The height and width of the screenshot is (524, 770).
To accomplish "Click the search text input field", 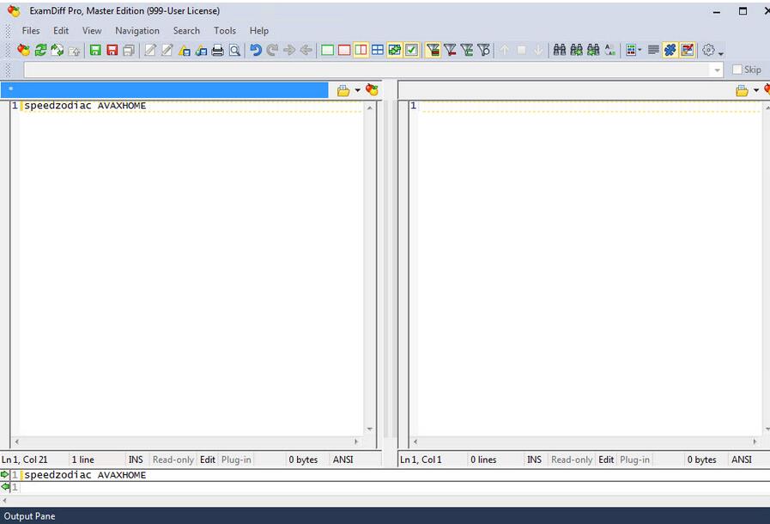I will point(367,70).
